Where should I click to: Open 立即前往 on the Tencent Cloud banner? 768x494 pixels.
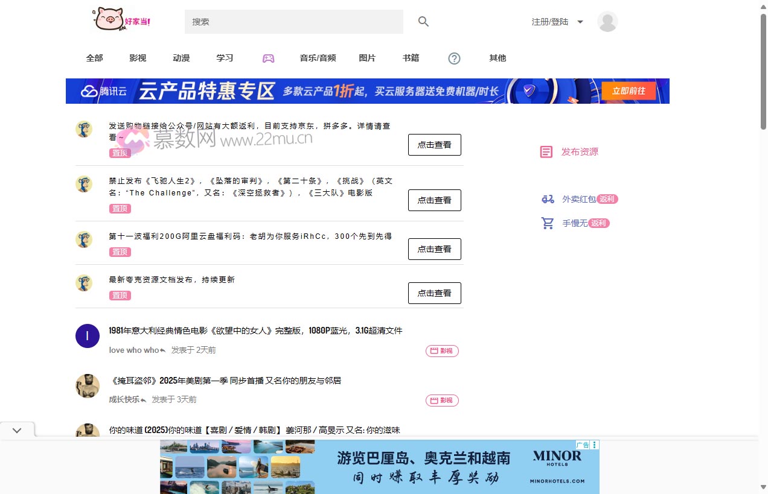[x=629, y=90]
